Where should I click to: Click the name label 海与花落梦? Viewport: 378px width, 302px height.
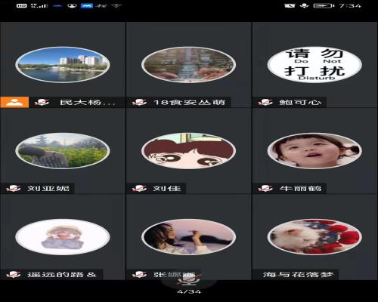coord(299,274)
